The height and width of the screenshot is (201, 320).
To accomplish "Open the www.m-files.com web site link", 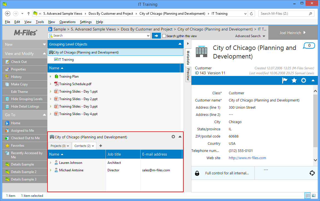I will (x=247, y=158).
